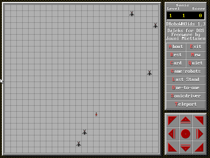
Task: Move diagonally with the up-left arrow
Action: pos(173,121)
